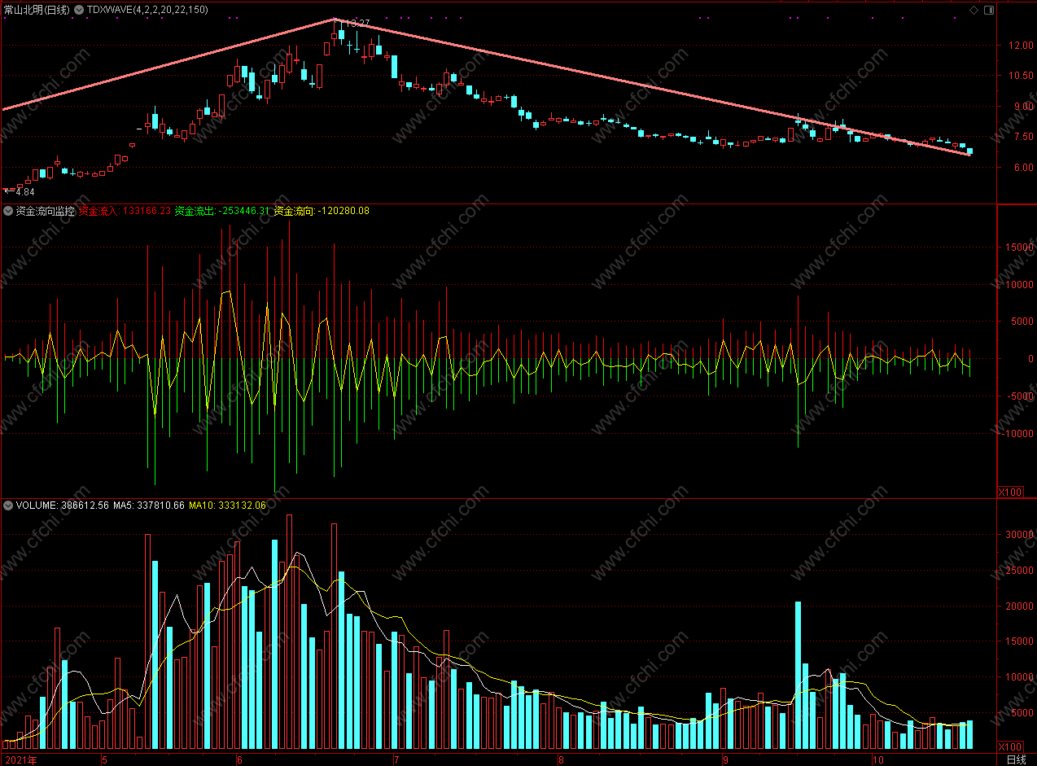The image size is (1037, 766).
Task: Open the 资金流向监控 indicator dropdown arrow
Action: click(9, 211)
